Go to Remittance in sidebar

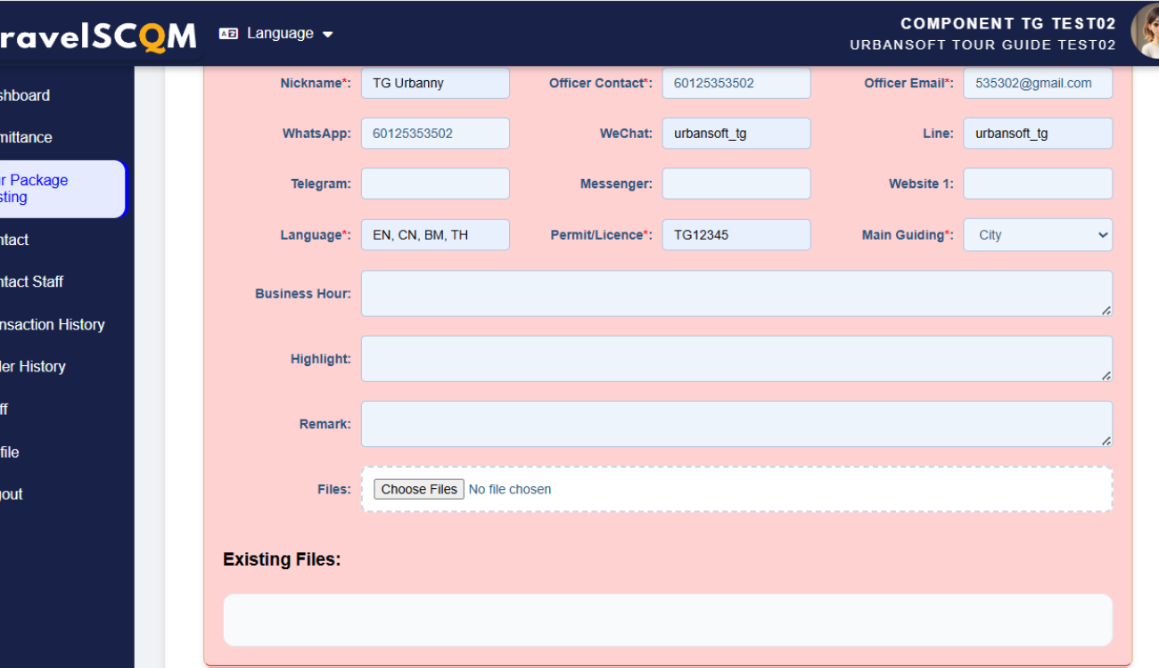point(27,137)
